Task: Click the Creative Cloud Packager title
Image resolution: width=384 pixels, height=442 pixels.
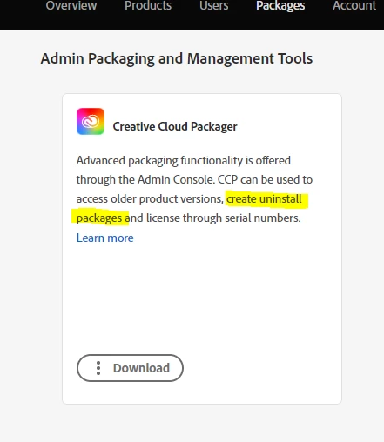Action: click(175, 126)
